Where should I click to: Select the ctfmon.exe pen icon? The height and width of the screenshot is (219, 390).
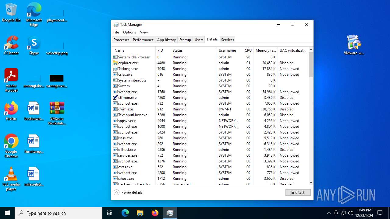pyautogui.click(x=115, y=98)
